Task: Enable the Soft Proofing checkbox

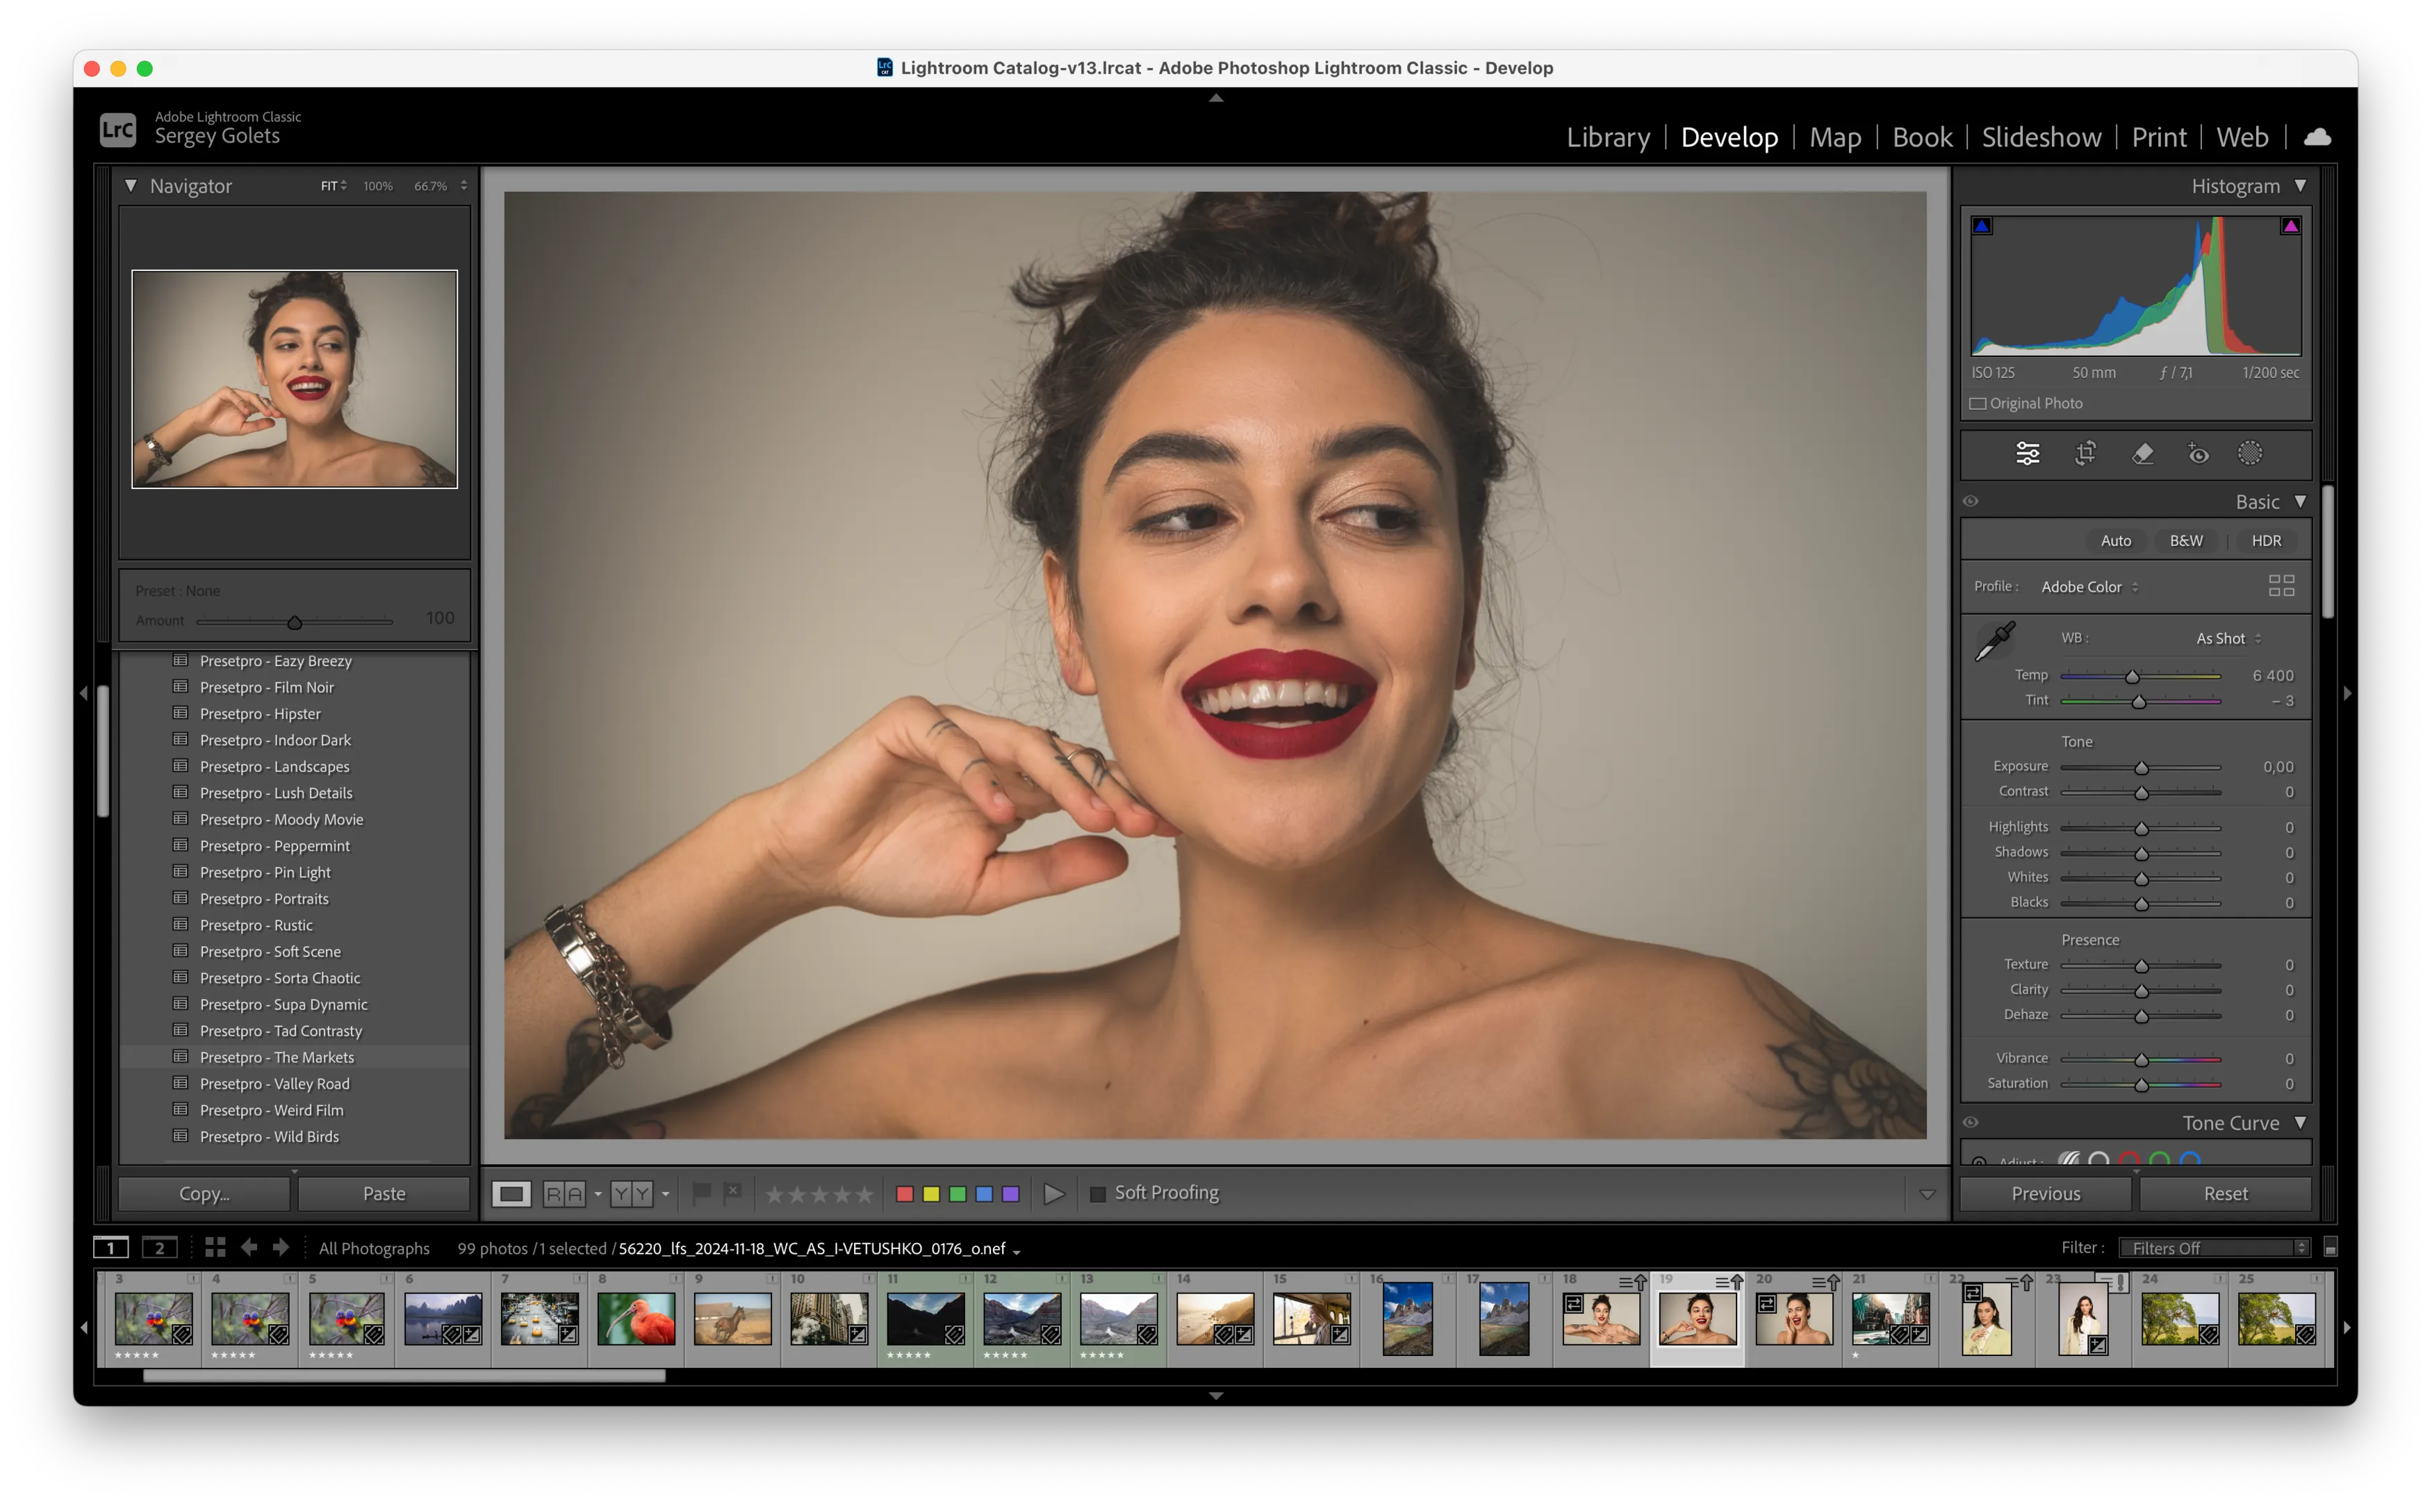Action: point(1098,1193)
